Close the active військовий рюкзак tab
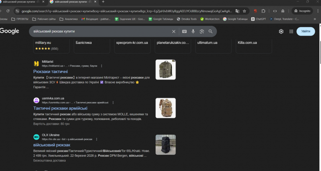This screenshot has height=171, width=321. pos(95,2)
